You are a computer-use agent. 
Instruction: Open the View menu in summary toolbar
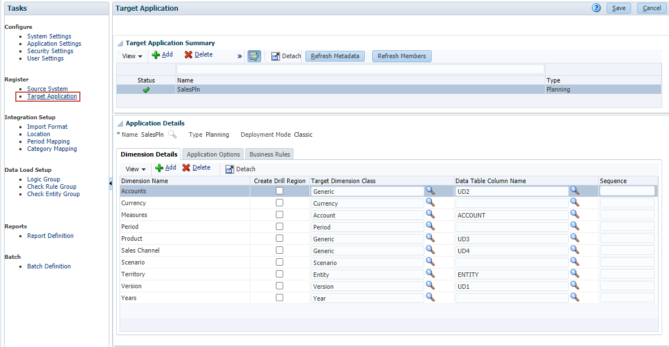132,56
